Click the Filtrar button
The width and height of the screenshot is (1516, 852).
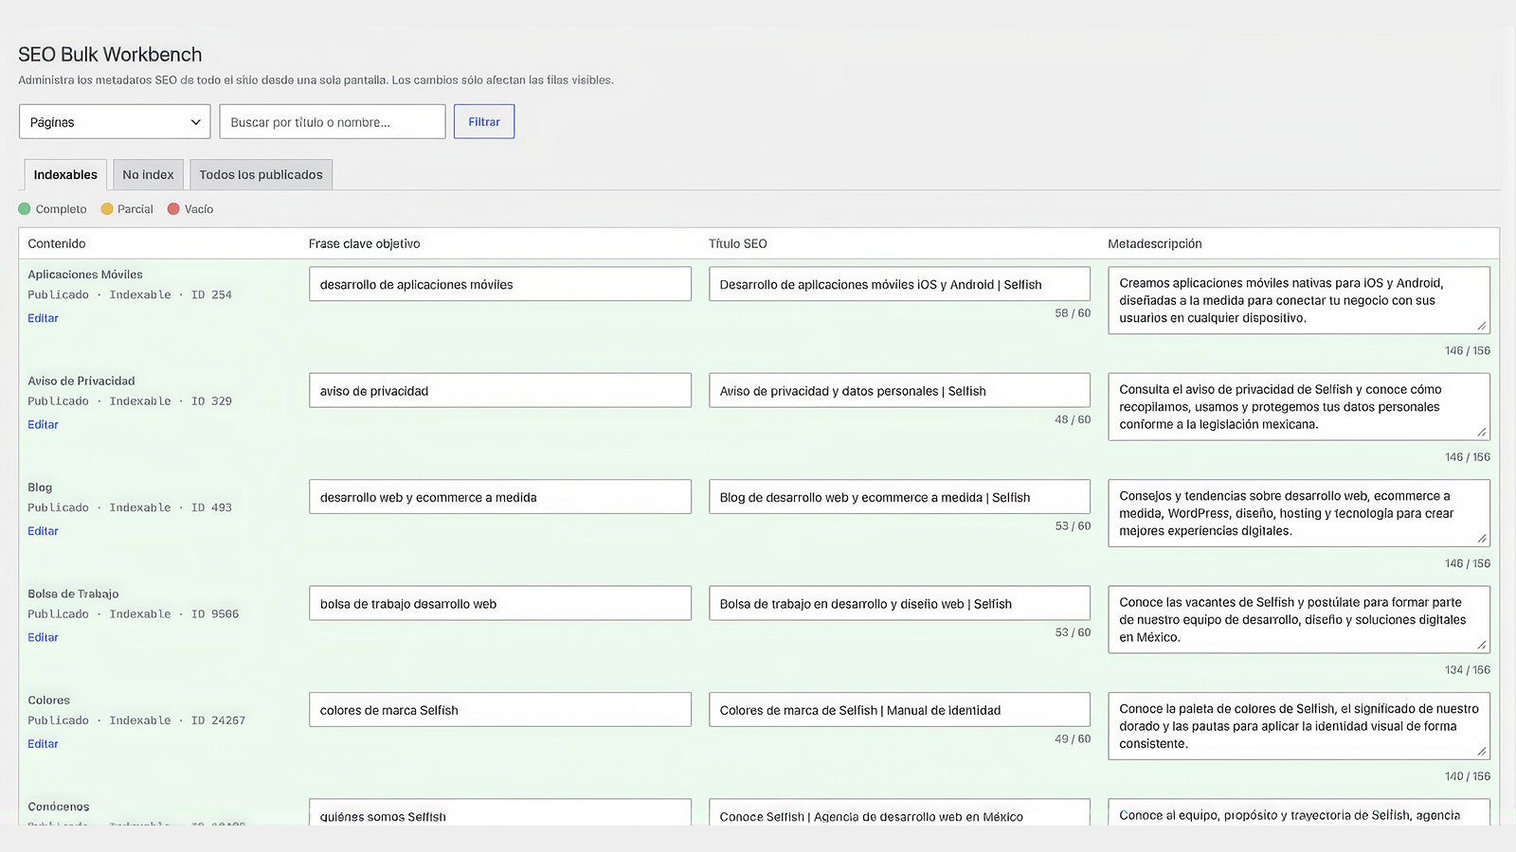pos(484,121)
